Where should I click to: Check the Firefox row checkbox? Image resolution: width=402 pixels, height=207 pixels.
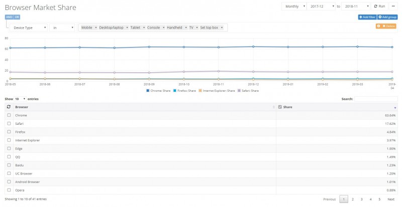(9, 131)
